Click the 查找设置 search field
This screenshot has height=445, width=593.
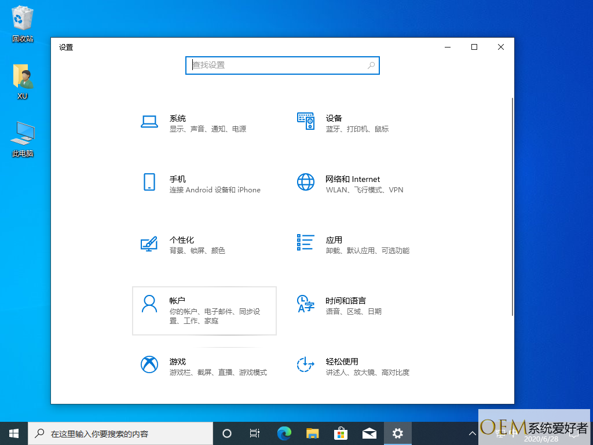[x=278, y=65]
